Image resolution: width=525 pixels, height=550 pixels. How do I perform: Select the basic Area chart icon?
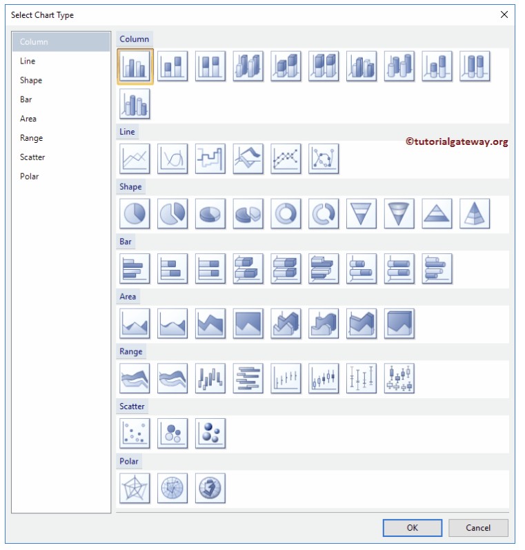[x=135, y=324]
